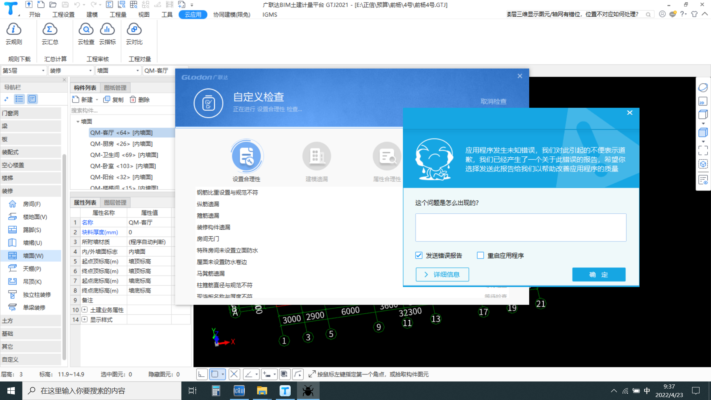Open the IGMS ribbon tab

(270, 14)
